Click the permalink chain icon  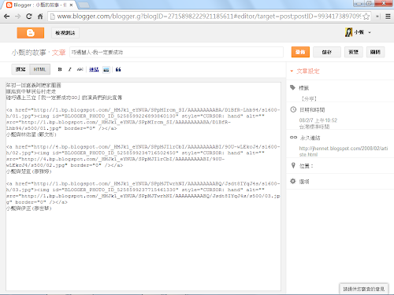click(293, 138)
